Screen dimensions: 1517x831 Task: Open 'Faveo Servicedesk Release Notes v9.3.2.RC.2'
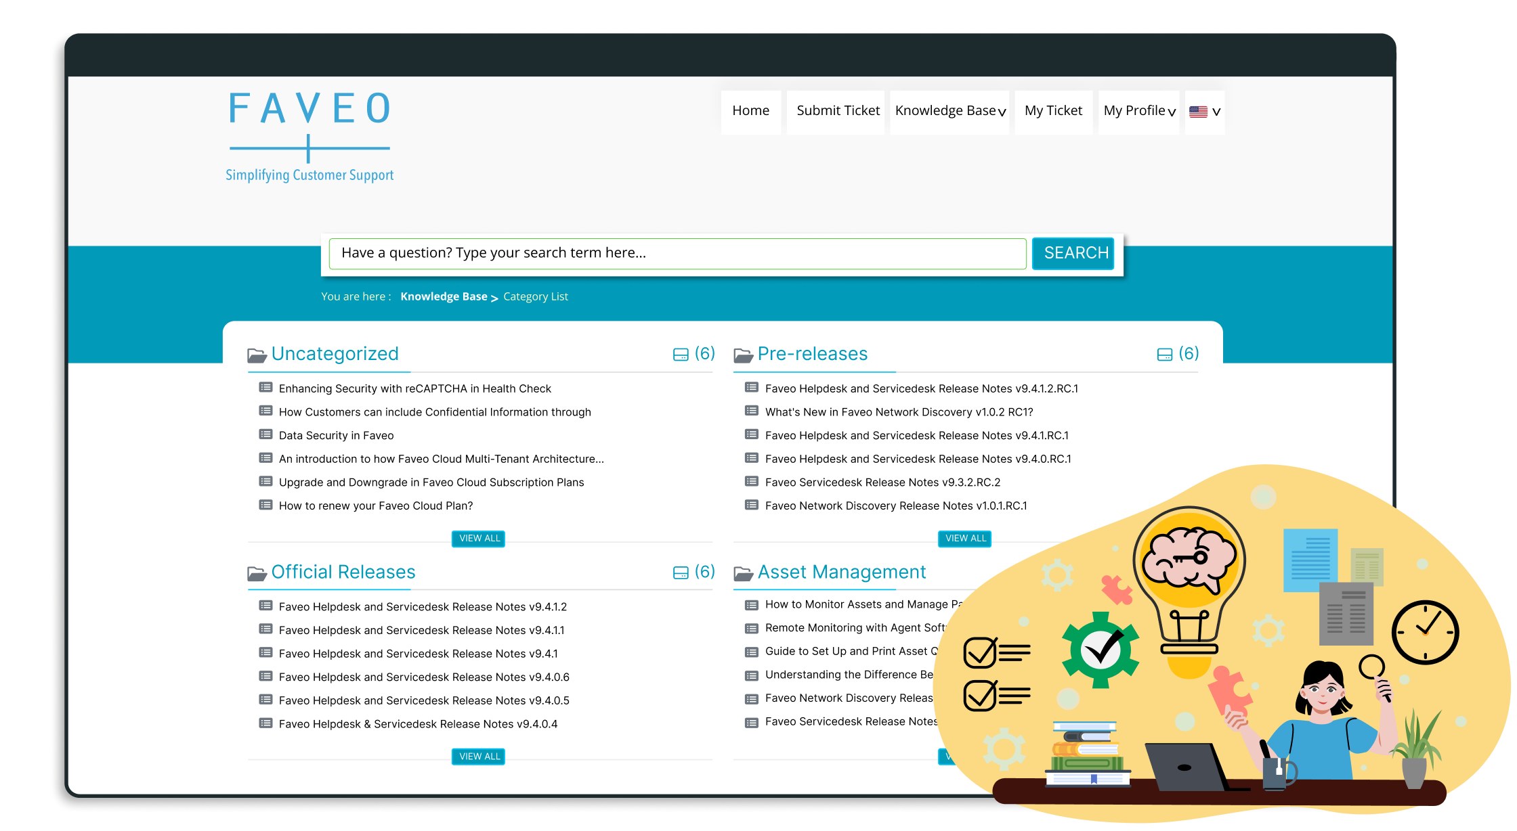(883, 482)
